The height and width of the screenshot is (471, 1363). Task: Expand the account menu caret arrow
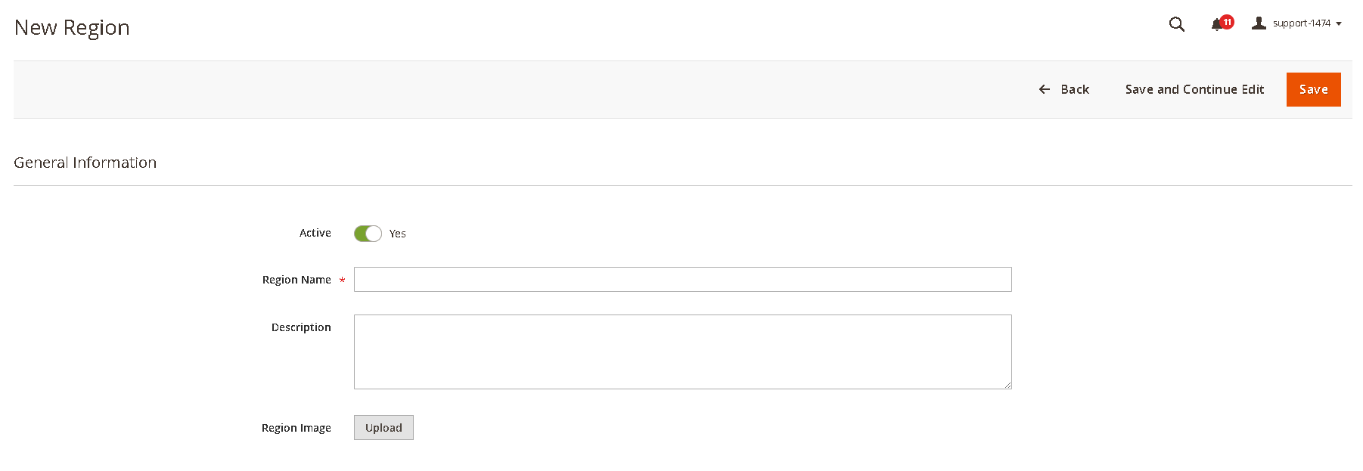point(1339,24)
